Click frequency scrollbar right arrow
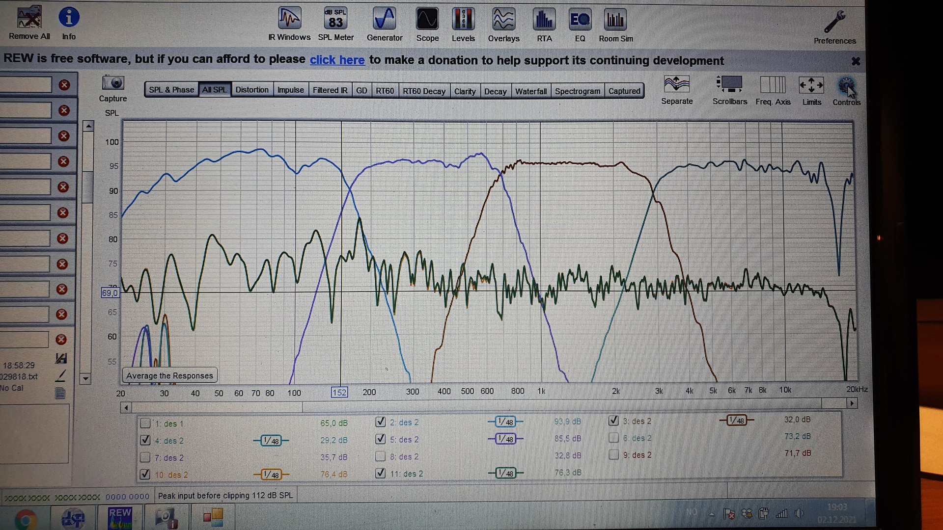This screenshot has width=943, height=530. pos(852,403)
